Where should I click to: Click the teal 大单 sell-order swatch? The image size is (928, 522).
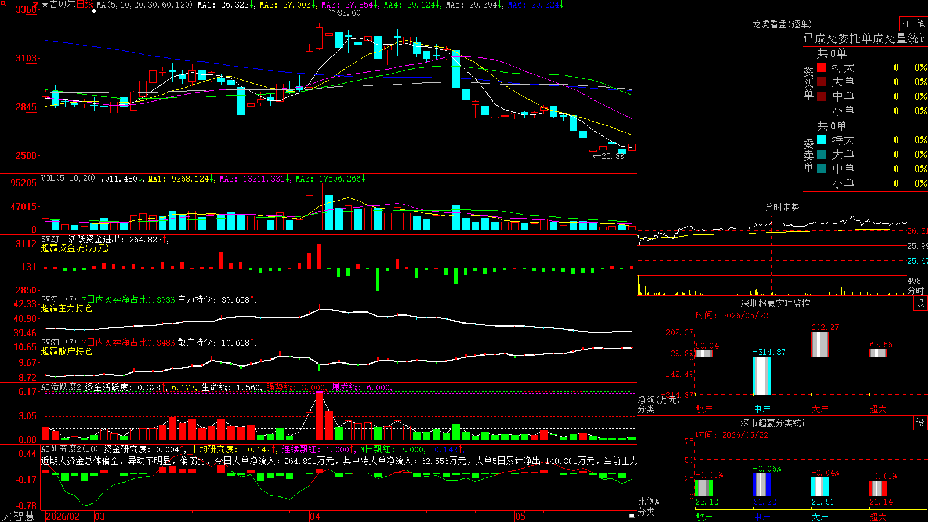point(821,154)
